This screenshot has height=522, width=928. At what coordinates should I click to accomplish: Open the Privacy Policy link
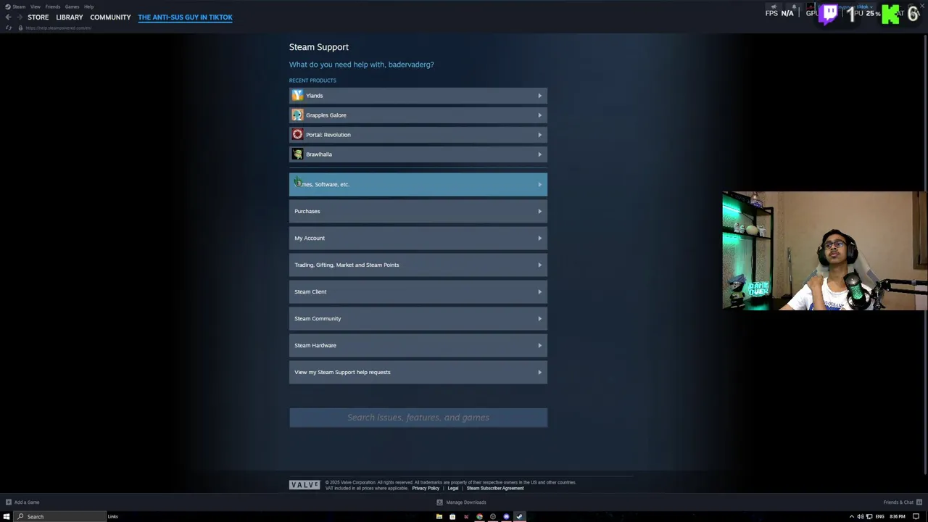(x=426, y=488)
